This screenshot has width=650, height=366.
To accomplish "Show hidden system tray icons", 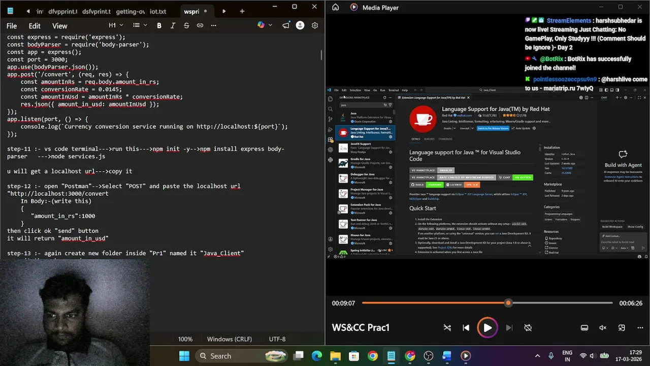I will tap(537, 356).
